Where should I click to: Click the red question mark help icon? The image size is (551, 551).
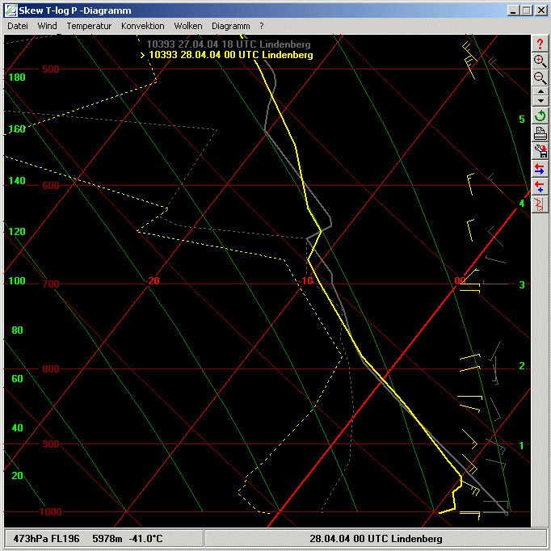[540, 44]
